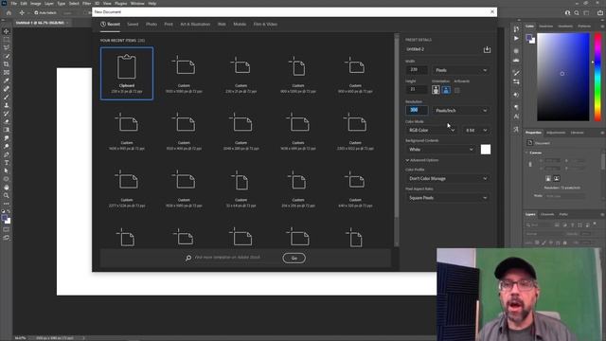Toggle the Artboards checkbox
This screenshot has width=606, height=341.
(457, 91)
